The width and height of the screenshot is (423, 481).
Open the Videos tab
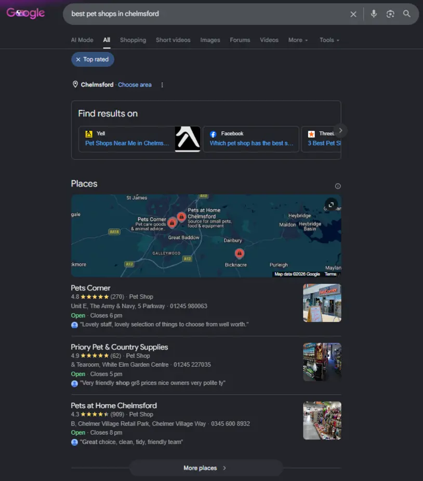coord(269,40)
